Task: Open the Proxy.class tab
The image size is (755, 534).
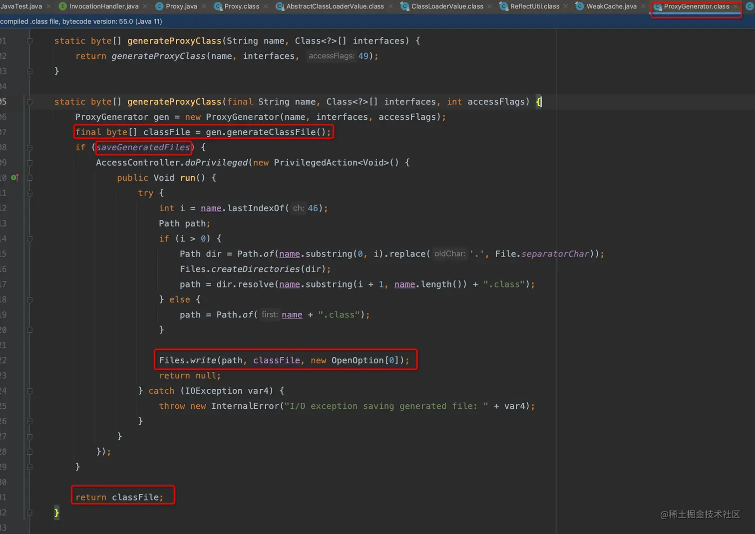Action: [x=242, y=6]
